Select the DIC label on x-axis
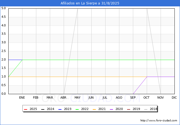 (x=174, y=97)
